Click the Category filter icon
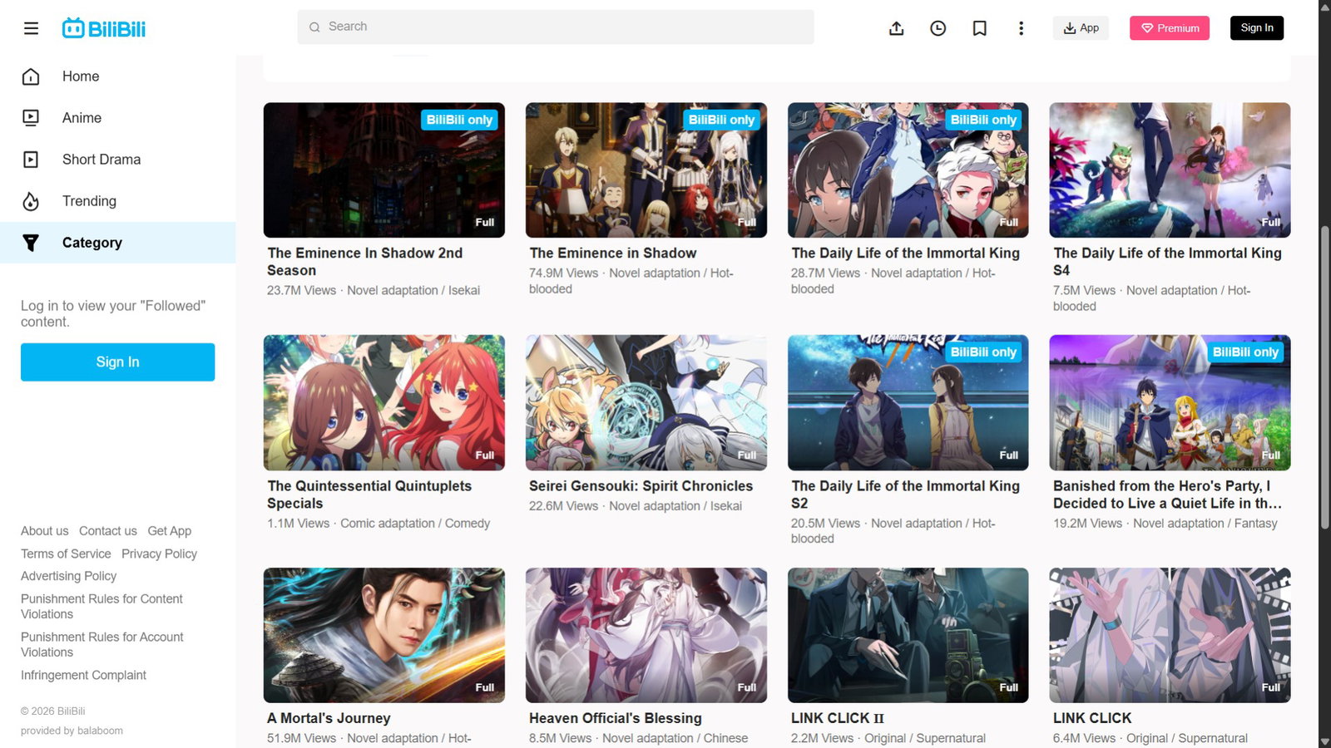 point(31,243)
